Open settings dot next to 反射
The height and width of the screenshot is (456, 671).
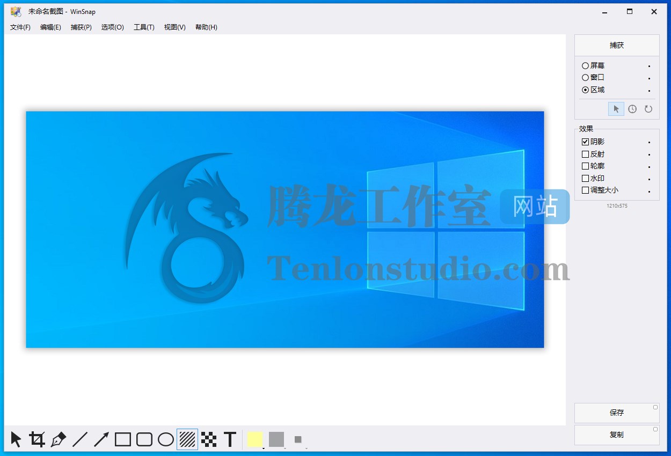coord(649,155)
